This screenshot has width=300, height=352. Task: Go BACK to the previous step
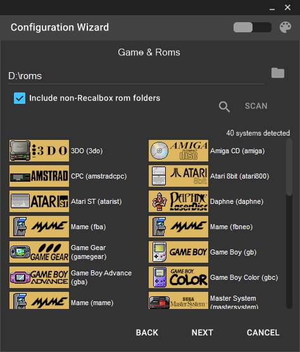coord(147,332)
